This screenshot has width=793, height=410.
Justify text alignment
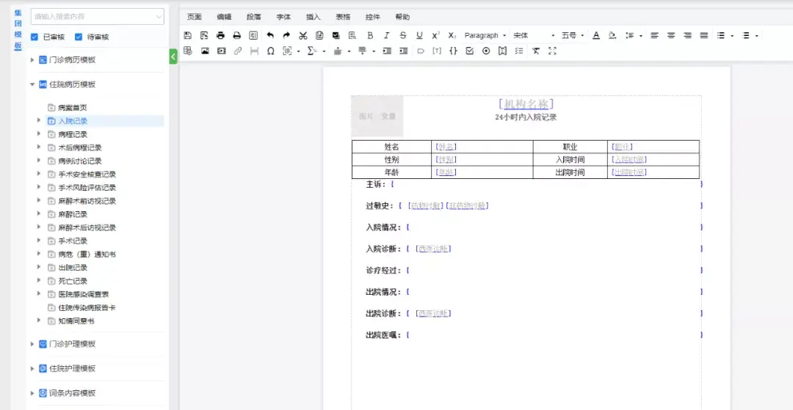point(704,35)
